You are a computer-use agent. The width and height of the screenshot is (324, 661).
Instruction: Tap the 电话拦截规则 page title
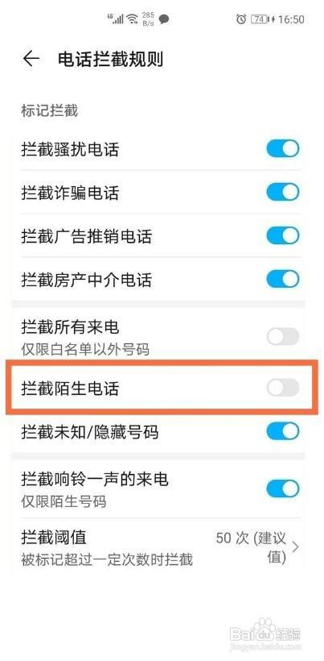[110, 60]
